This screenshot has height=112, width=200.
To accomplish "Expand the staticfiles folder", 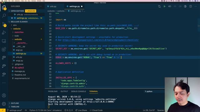I will [26, 32].
